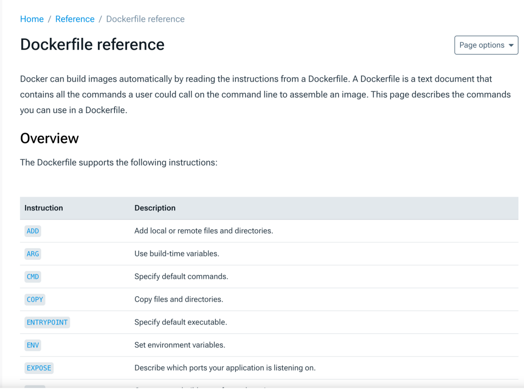
Task: Click the Description column header
Action: (155, 208)
